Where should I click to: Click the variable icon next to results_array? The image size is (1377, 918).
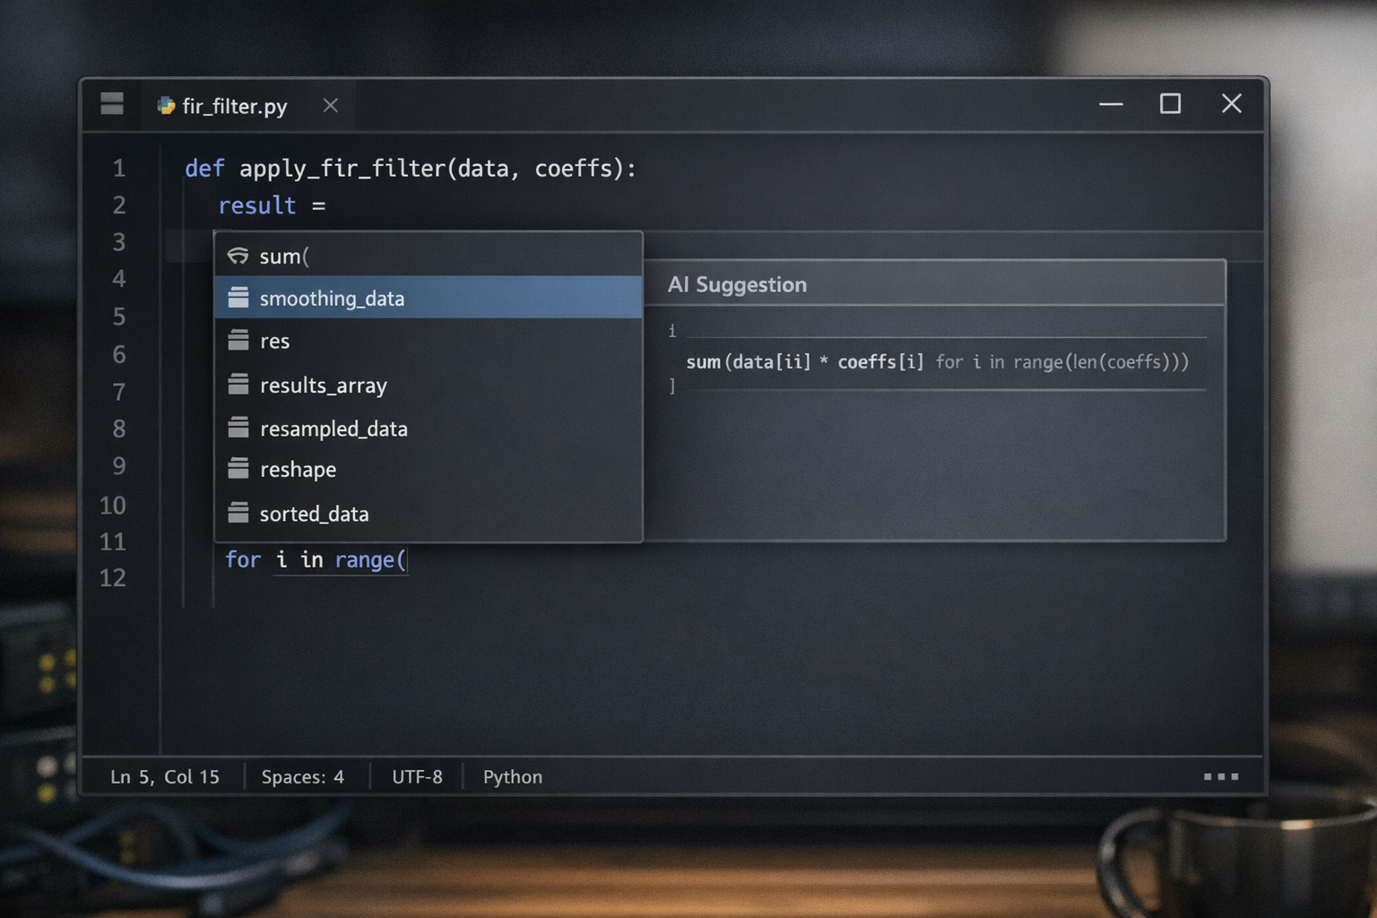[x=238, y=384]
